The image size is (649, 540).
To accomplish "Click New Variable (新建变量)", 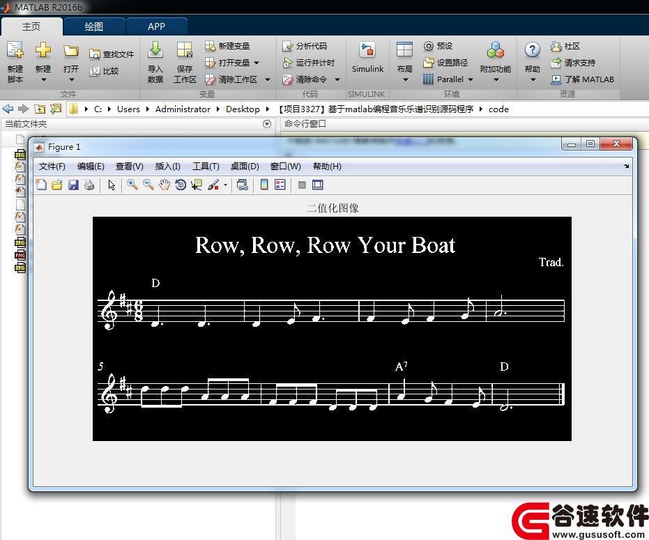I will point(227,46).
